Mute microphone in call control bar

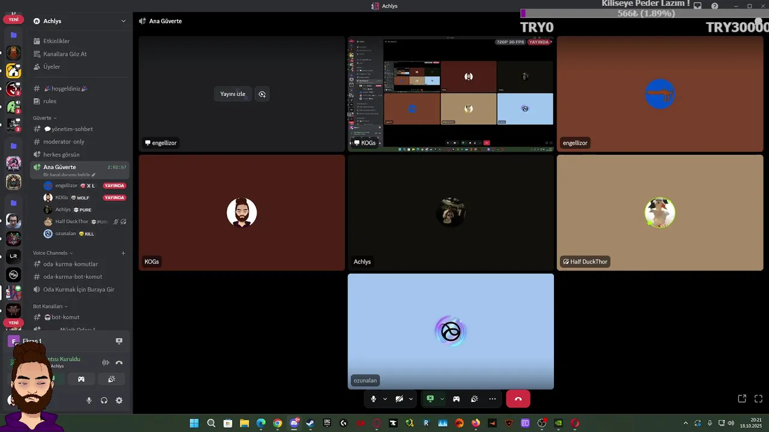pyautogui.click(x=373, y=399)
